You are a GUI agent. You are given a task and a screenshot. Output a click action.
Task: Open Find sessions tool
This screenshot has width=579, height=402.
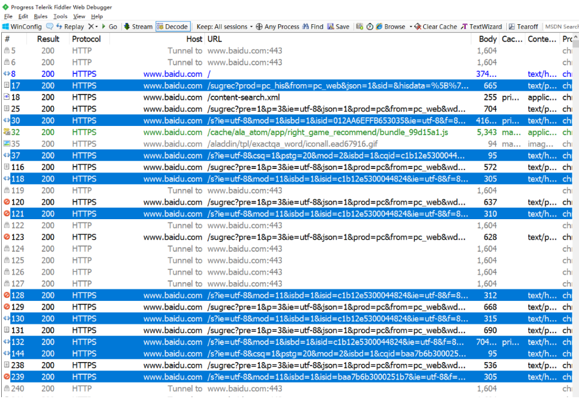(x=313, y=27)
